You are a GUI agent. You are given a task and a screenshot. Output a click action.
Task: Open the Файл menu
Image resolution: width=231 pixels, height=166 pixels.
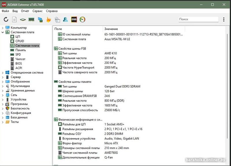tap(5, 11)
